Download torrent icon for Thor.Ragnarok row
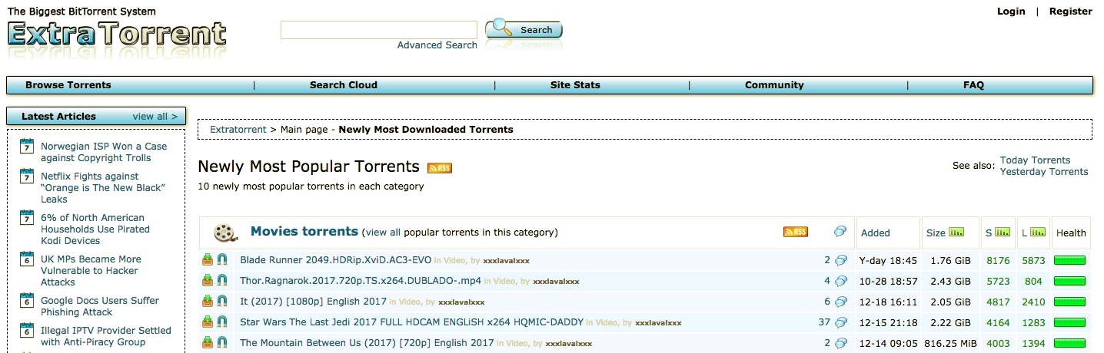The height and width of the screenshot is (353, 1104). pyautogui.click(x=208, y=281)
